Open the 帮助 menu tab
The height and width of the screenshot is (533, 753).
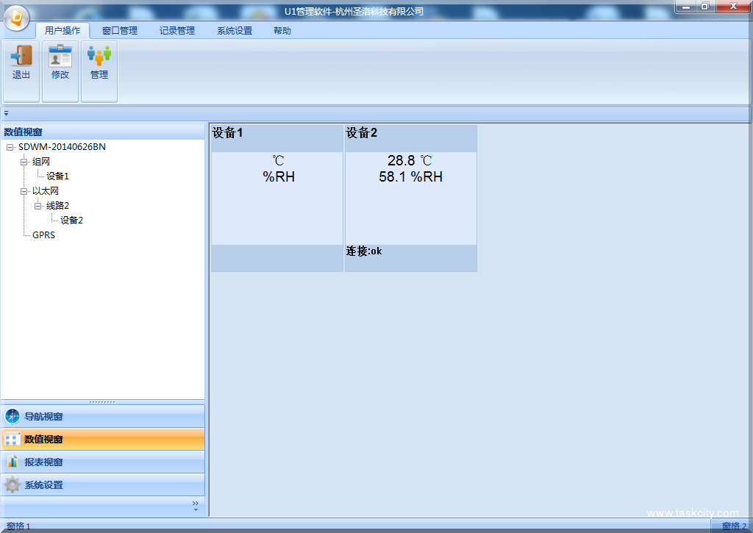282,30
